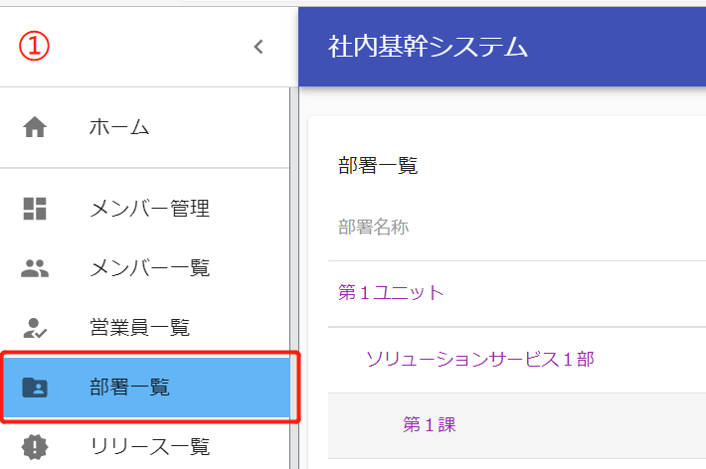Click the 部署一覧 folder-person icon
The width and height of the screenshot is (706, 469).
[35, 387]
